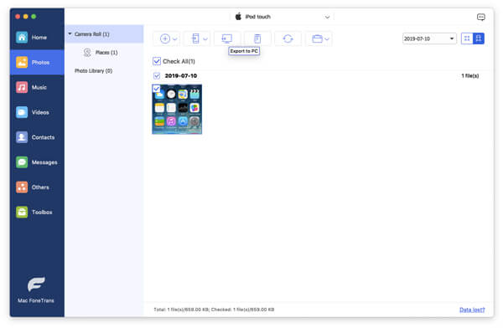Viewport: 503px width, 328px height.
Task: Click the 1 file(s) count label
Action: pos(470,76)
